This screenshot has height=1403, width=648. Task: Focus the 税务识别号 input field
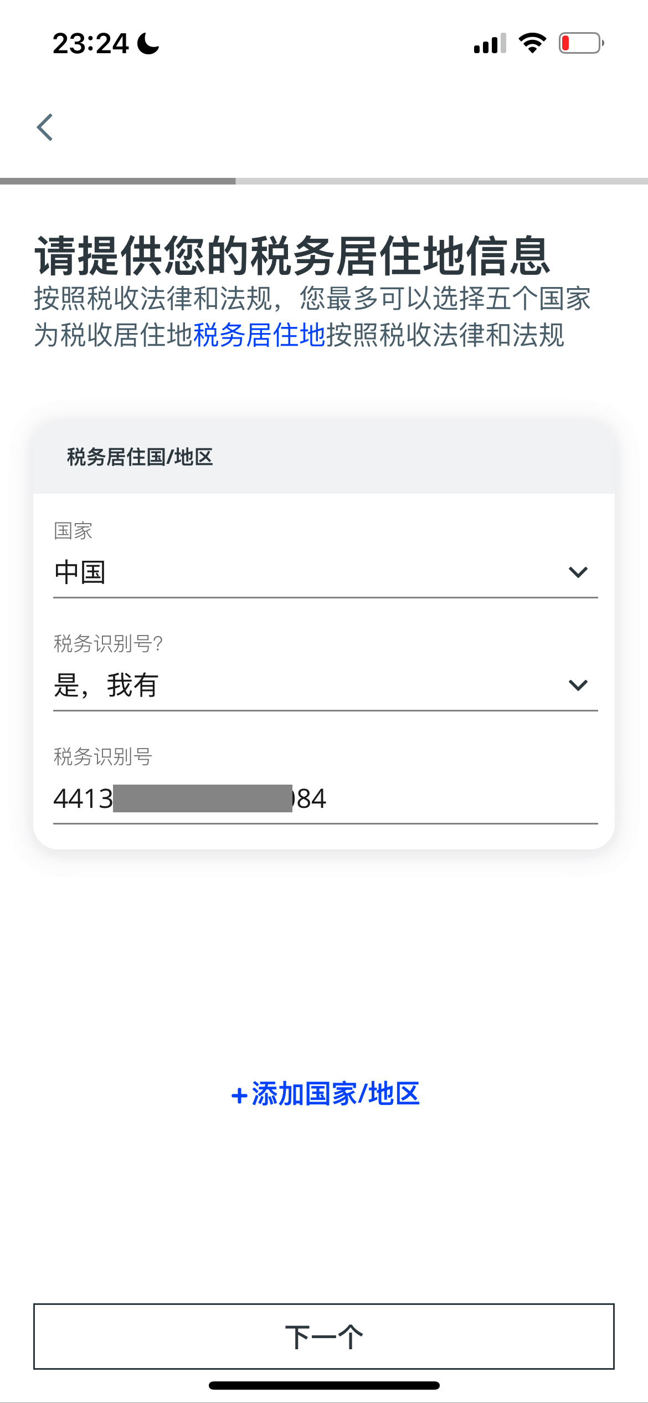click(x=326, y=799)
